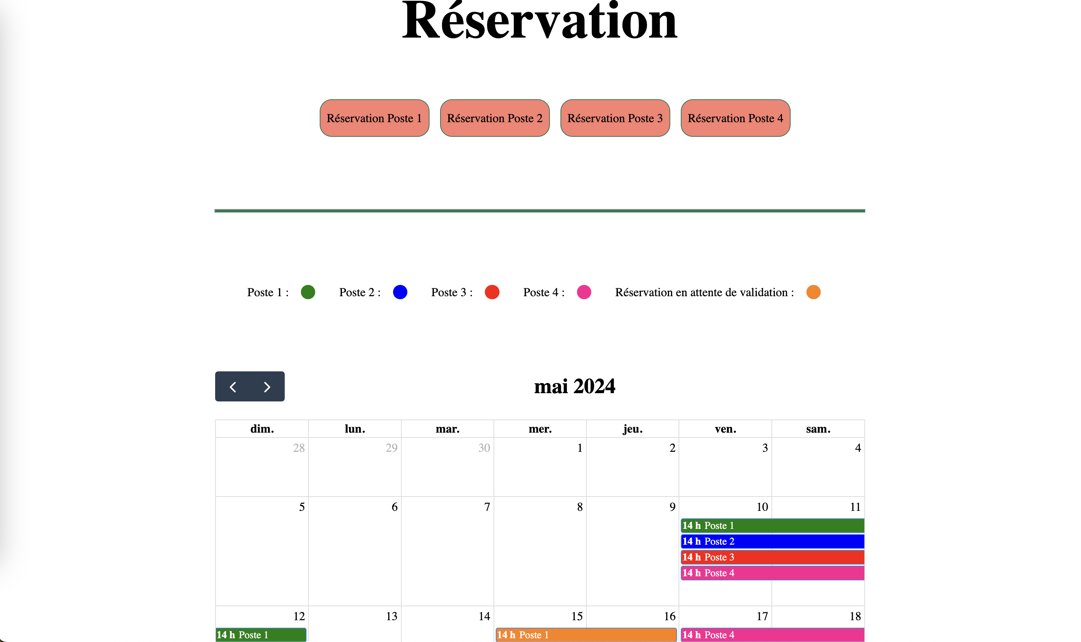Click the green Poste 1 legend dot

(x=308, y=292)
